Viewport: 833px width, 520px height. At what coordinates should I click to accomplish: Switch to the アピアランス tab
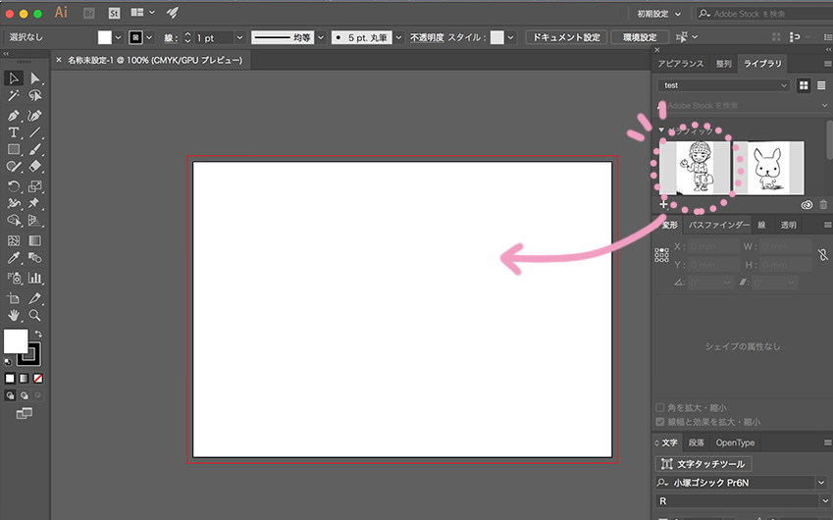[x=680, y=63]
